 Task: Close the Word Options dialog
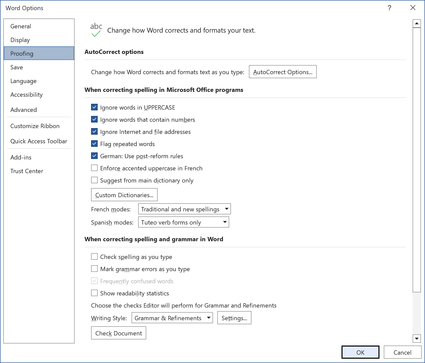pyautogui.click(x=413, y=8)
